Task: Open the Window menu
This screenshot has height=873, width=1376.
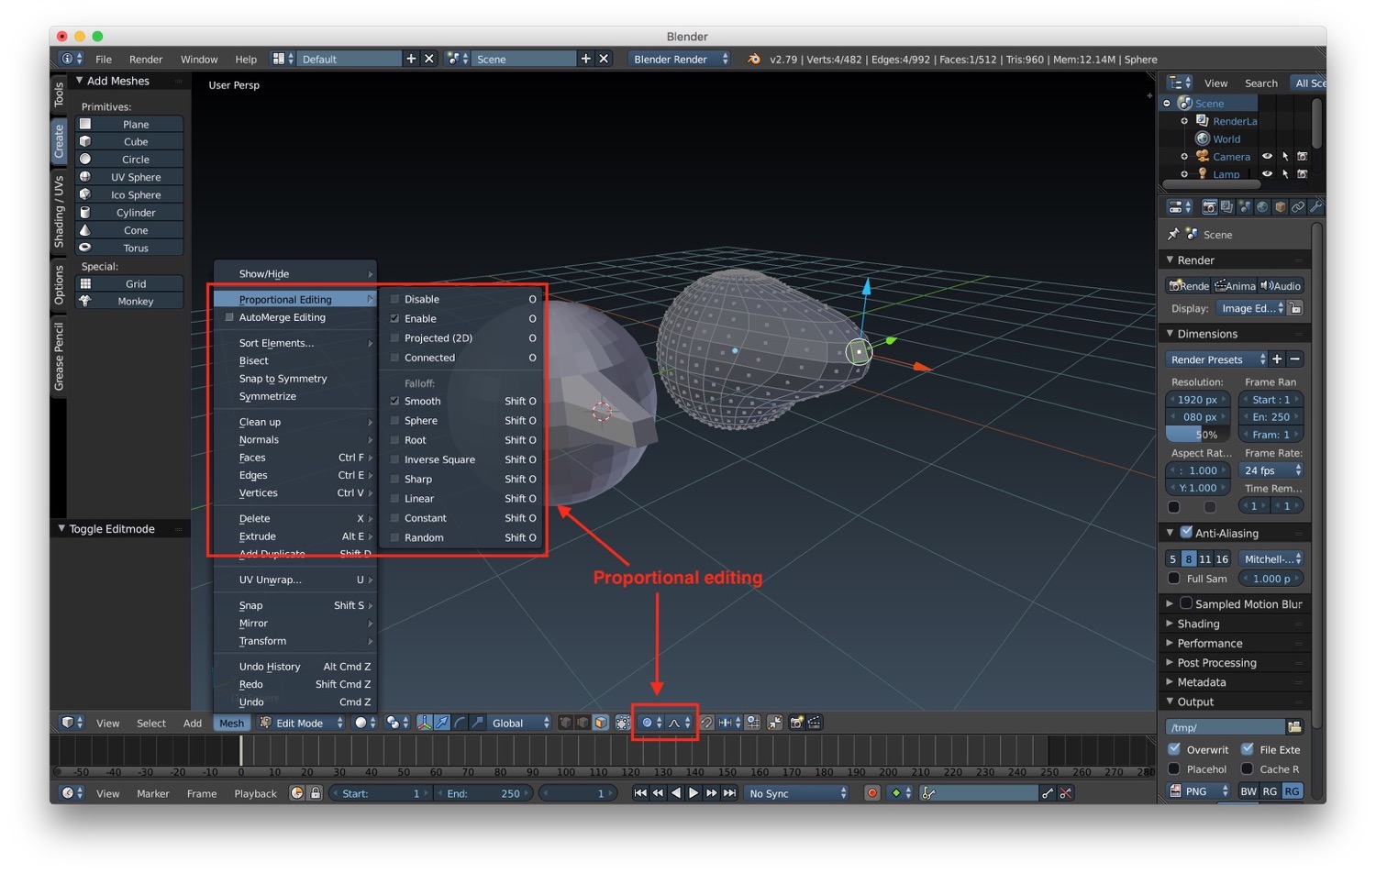Action: [199, 59]
